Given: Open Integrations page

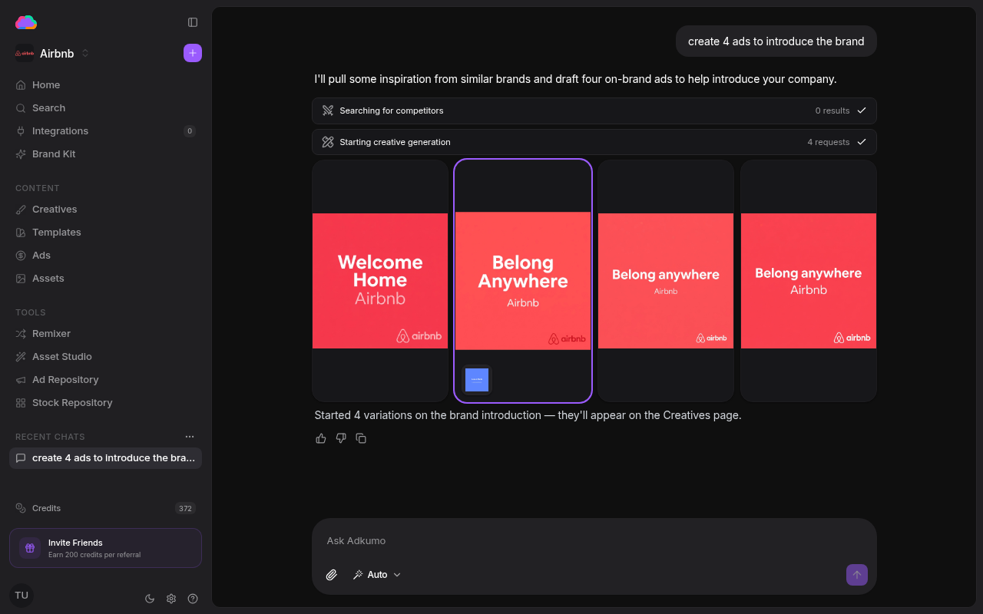Looking at the screenshot, I should click(105, 130).
